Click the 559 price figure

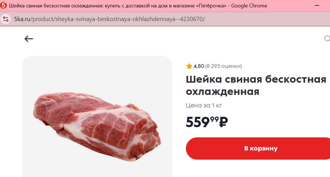pyautogui.click(x=198, y=123)
